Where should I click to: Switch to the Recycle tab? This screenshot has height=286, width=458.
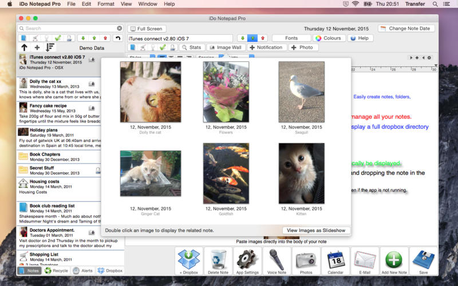56,271
